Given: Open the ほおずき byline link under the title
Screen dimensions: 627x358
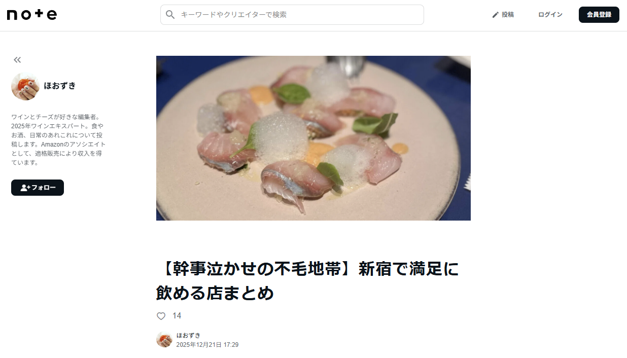Looking at the screenshot, I should pyautogui.click(x=188, y=335).
